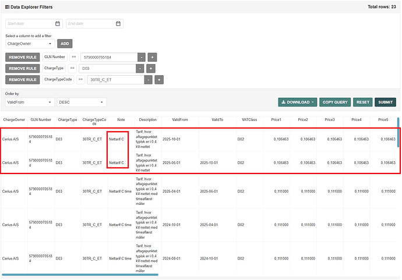The width and height of the screenshot is (402, 280).
Task: Remove the ChargeTypeCode rule
Action: coord(23,80)
